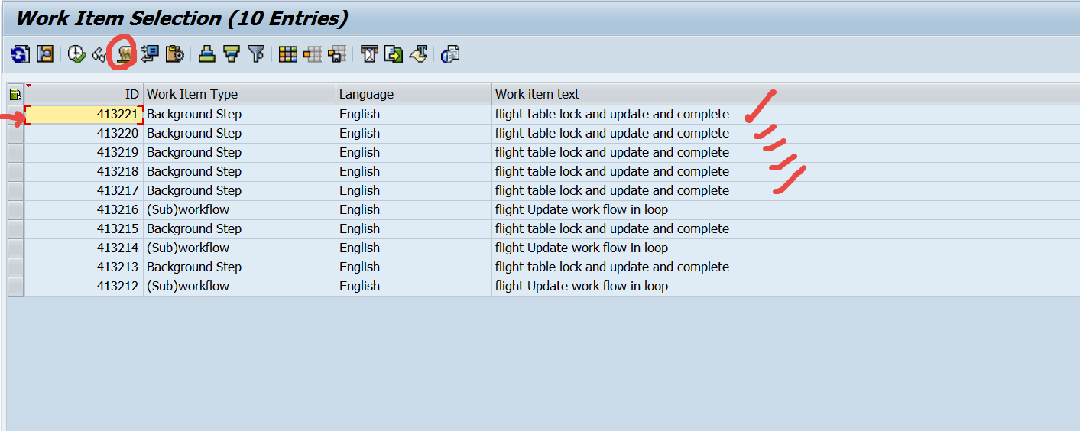The width and height of the screenshot is (1080, 431).
Task: Click the Set Filter funnel icon
Action: click(256, 54)
